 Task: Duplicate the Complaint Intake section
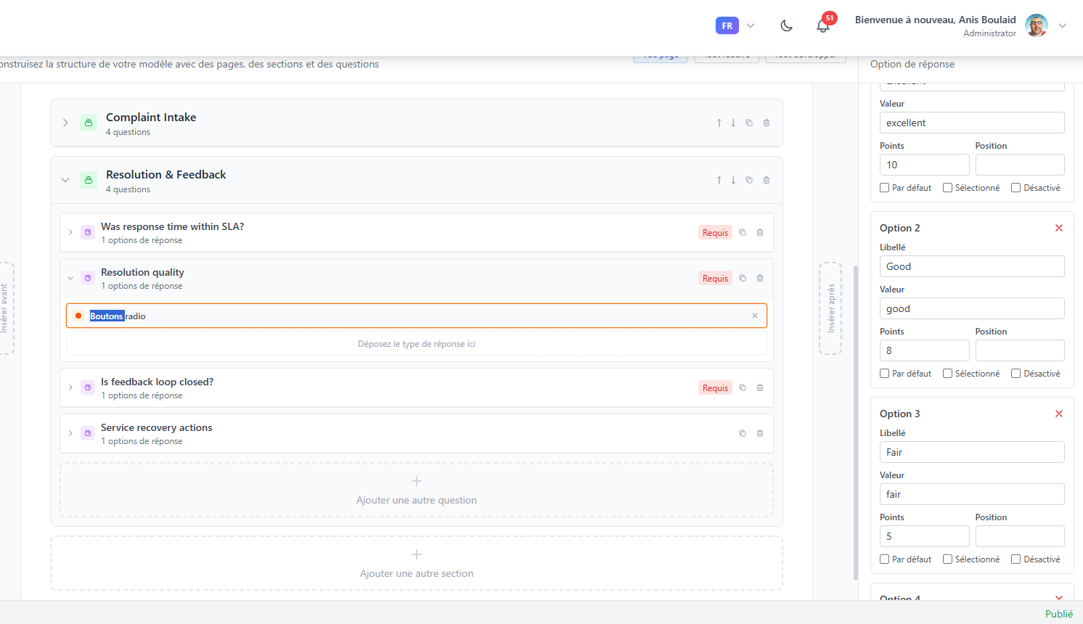tap(749, 123)
